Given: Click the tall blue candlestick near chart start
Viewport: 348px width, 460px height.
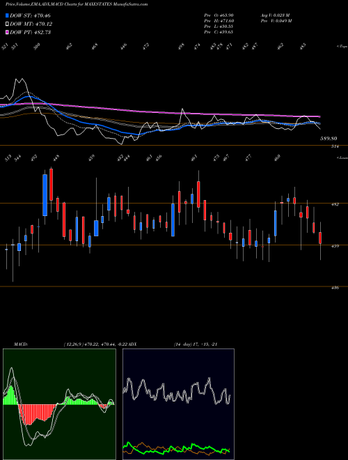Looking at the screenshot, I should point(45,195).
